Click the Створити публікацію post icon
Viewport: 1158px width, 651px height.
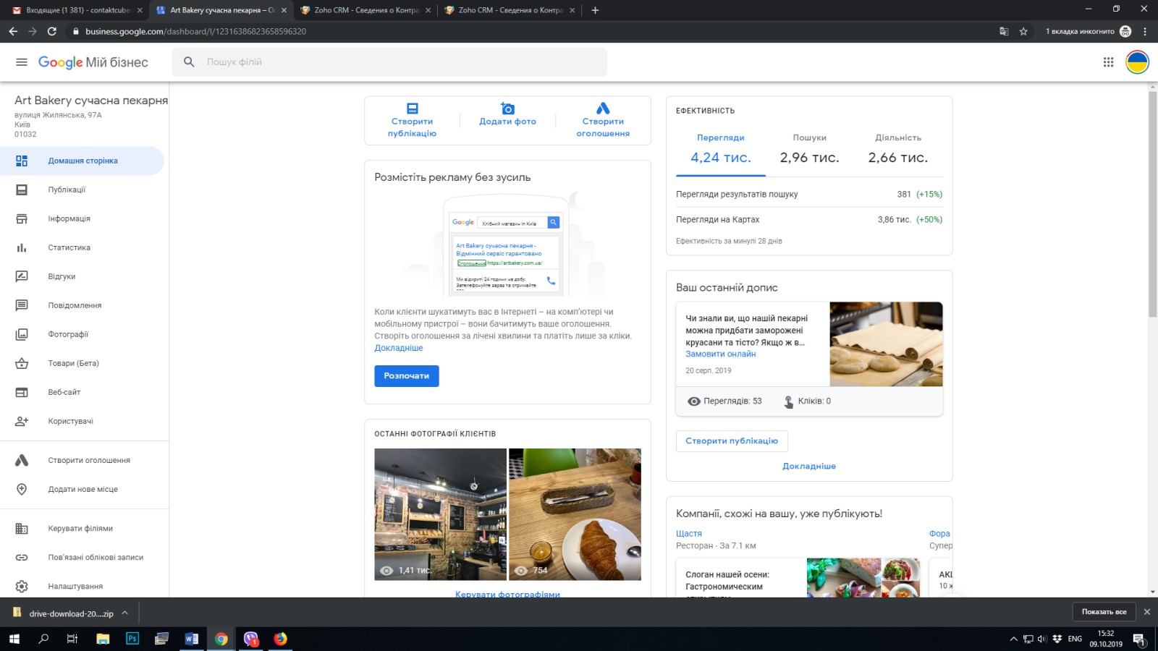[x=413, y=109]
